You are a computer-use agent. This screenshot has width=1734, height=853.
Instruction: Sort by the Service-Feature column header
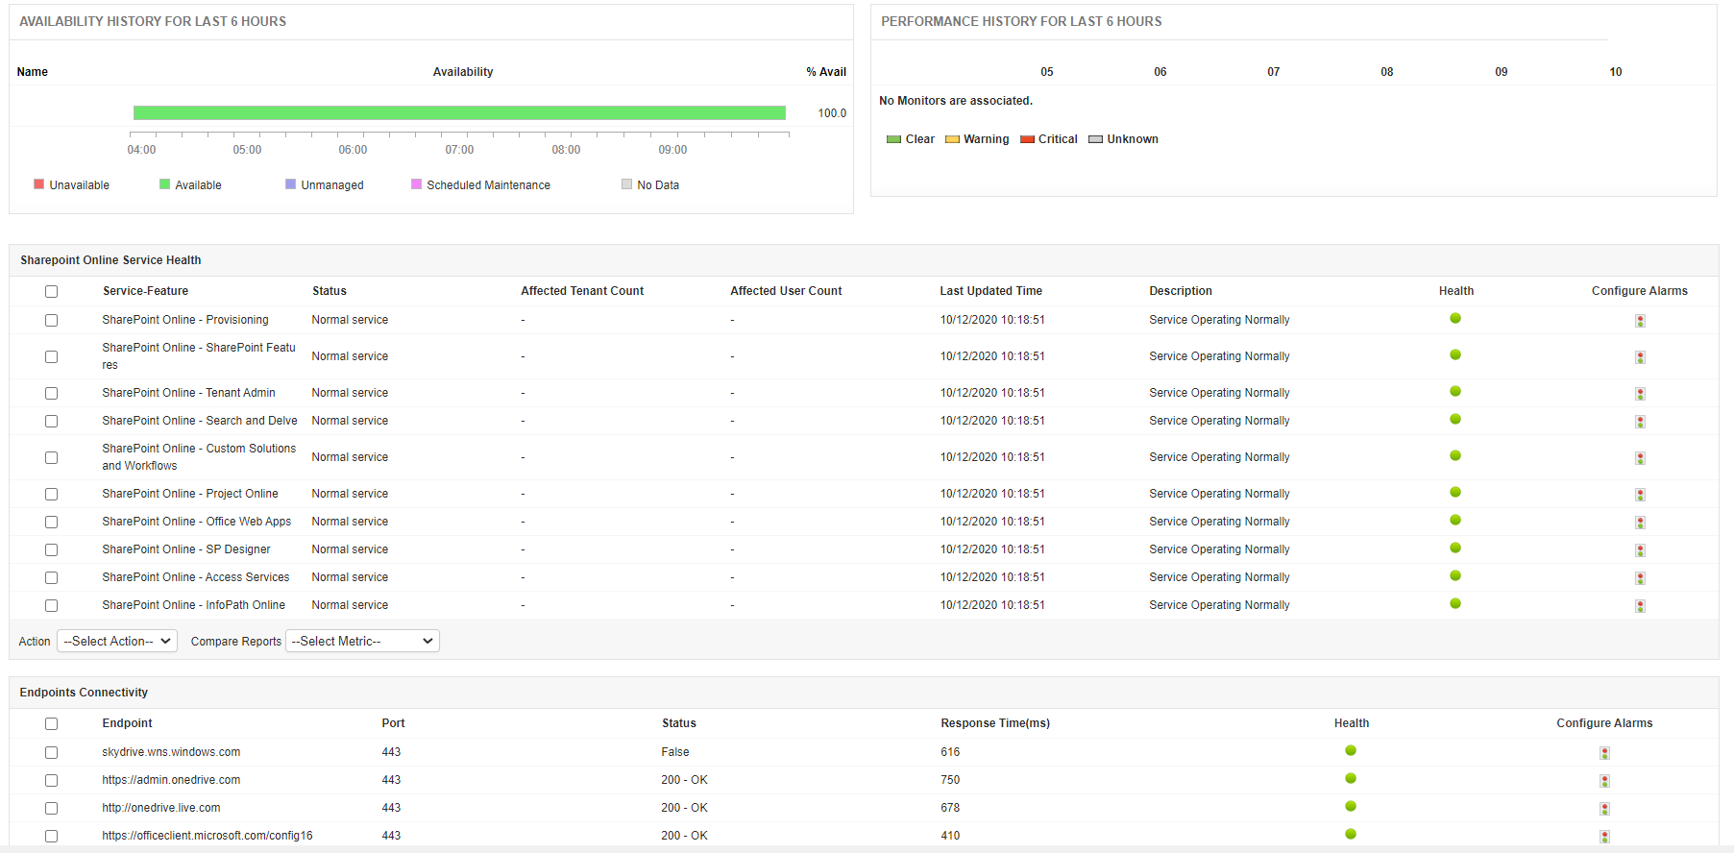click(x=145, y=291)
